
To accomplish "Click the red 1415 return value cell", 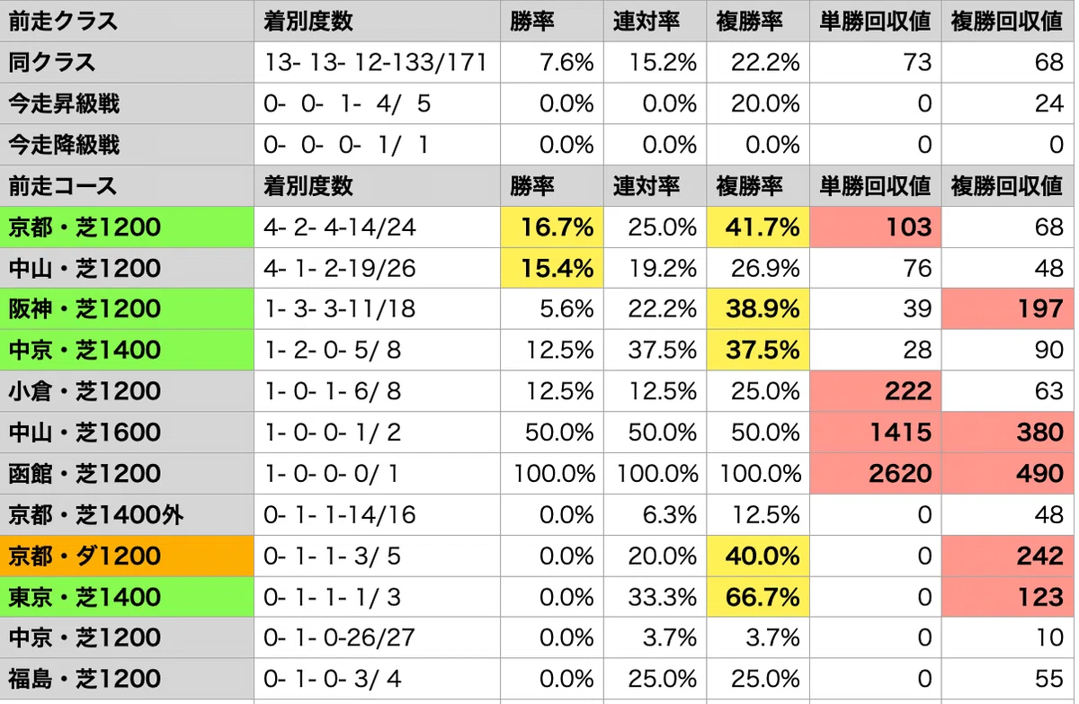I will [x=874, y=432].
